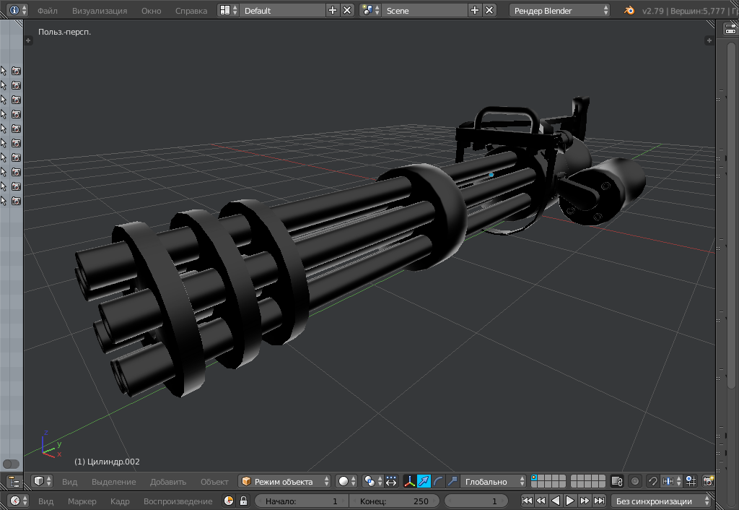Screen dimensions: 739x510
Task: Click the snap magnet icon in the header
Action: [652, 482]
